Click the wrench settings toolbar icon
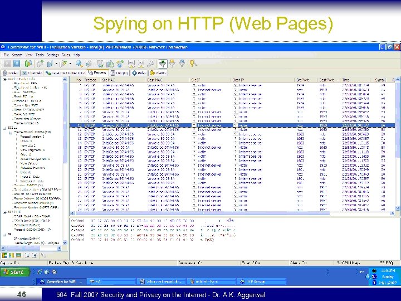The width and height of the screenshot is (401, 301). (x=151, y=64)
